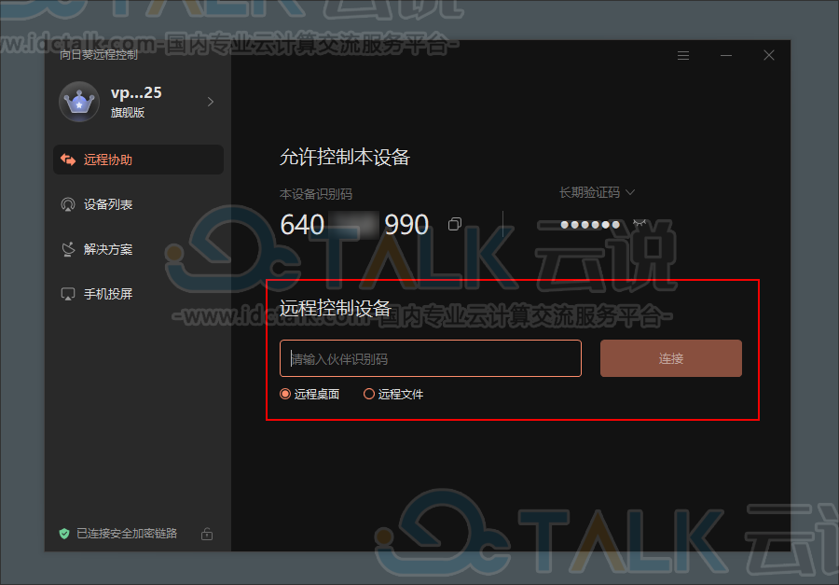
Task: Focus the partner ID input field
Action: [x=430, y=358]
